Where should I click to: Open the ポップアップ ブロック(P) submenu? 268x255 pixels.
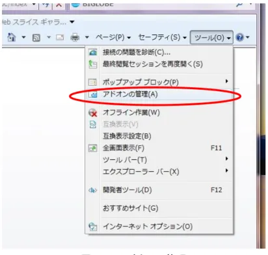click(x=159, y=82)
